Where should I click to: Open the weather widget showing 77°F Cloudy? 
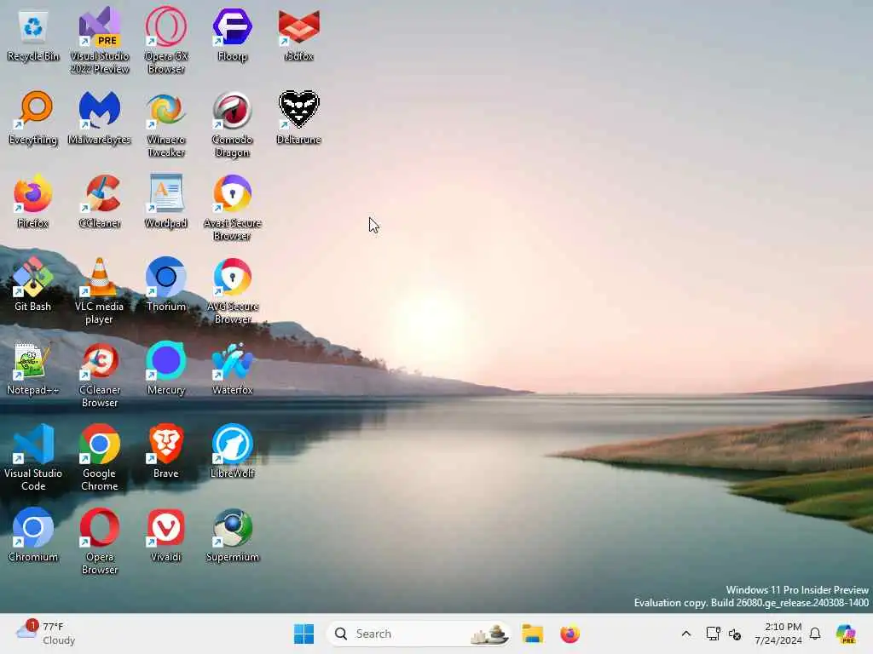pyautogui.click(x=46, y=634)
